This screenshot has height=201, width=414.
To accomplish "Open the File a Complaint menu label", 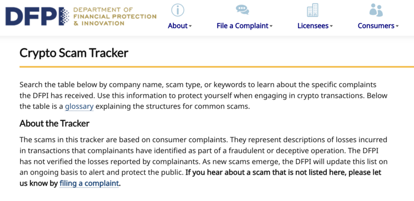I will 242,26.
